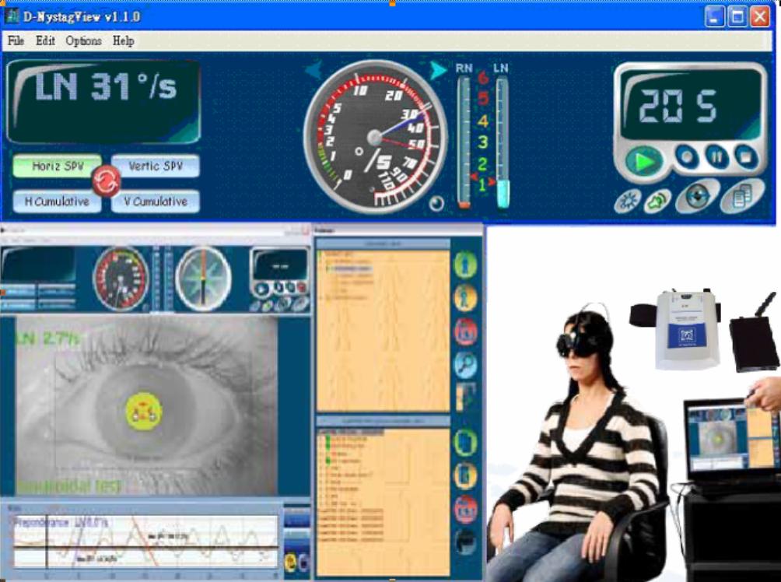
Task: Click the green refresh-style icon beside gear
Action: 657,200
